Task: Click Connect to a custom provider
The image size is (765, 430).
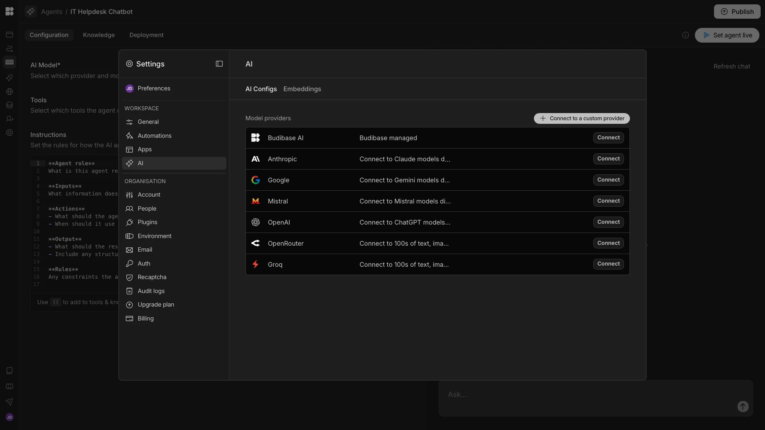Action: [x=582, y=119]
